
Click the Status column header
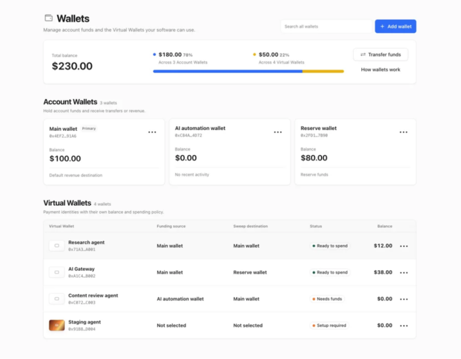(316, 226)
